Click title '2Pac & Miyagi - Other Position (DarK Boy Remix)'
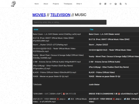 click(109, 67)
